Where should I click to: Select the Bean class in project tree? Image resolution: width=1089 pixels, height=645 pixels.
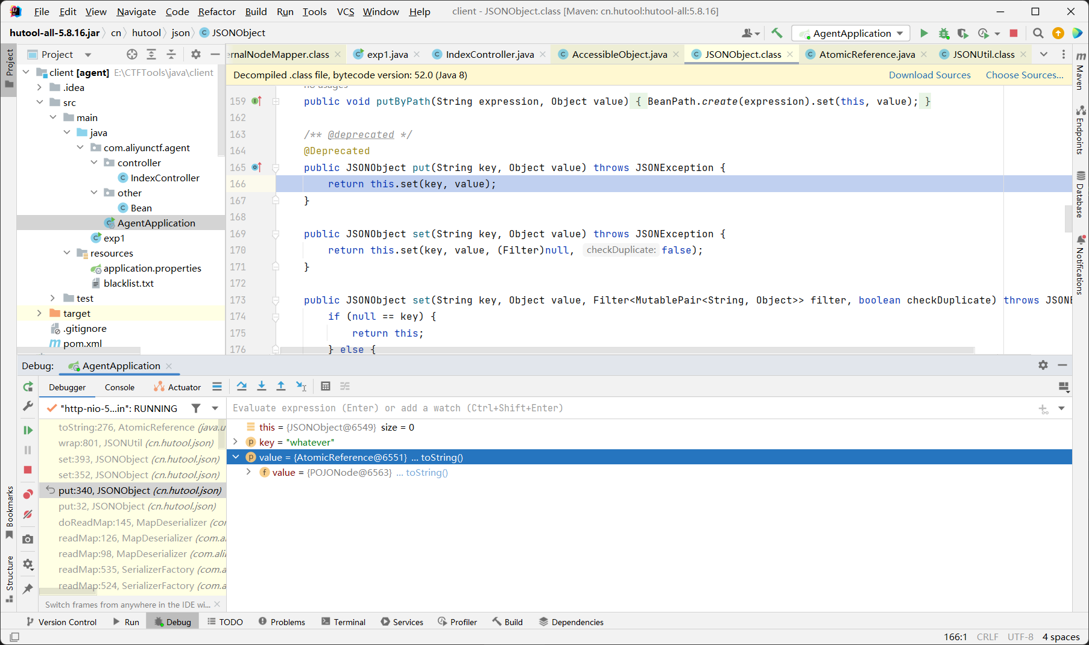pyautogui.click(x=141, y=208)
